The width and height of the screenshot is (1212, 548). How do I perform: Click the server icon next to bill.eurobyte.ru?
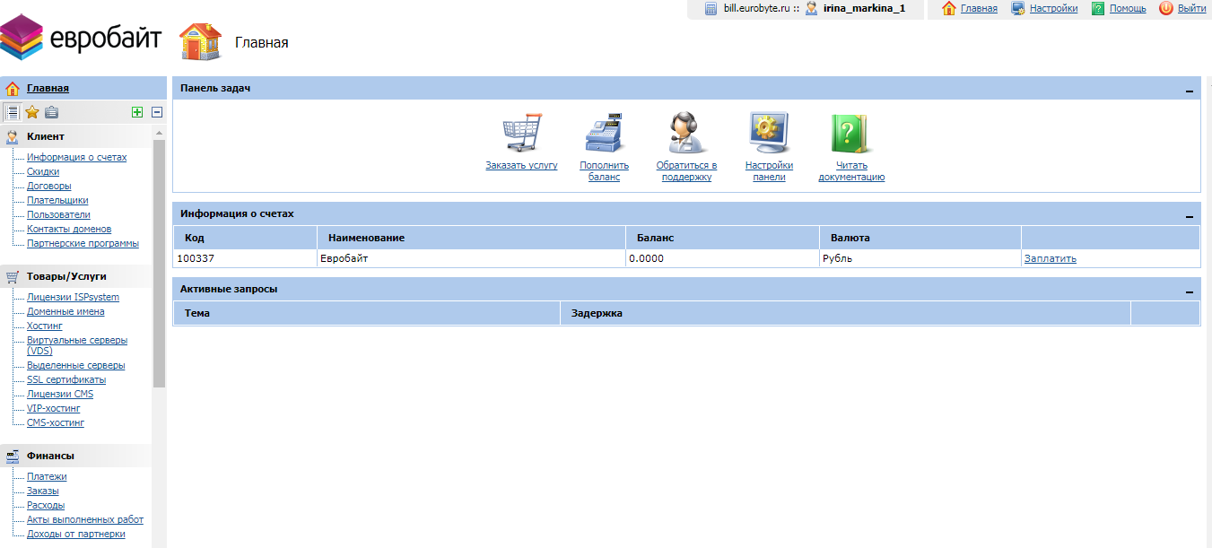pos(711,9)
